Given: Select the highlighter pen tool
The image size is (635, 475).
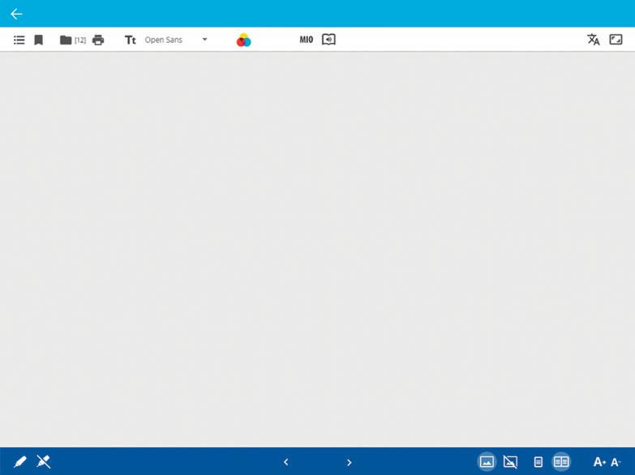Looking at the screenshot, I should point(19,461).
